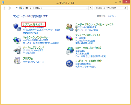Click the back navigation arrow

(5, 8)
